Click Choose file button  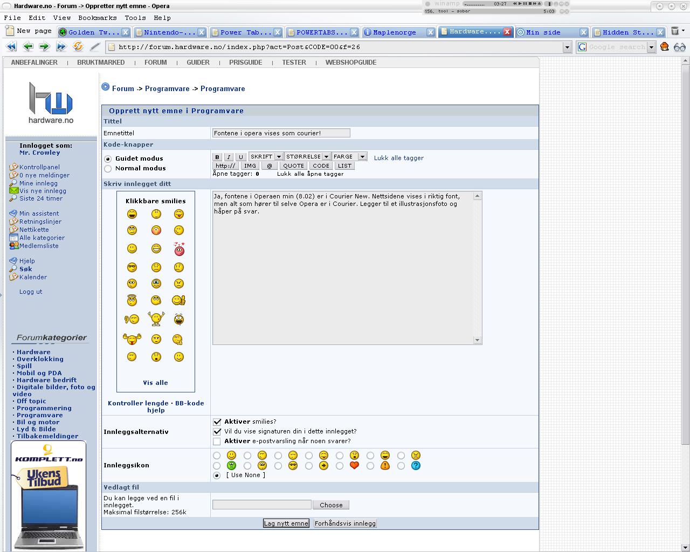(331, 505)
